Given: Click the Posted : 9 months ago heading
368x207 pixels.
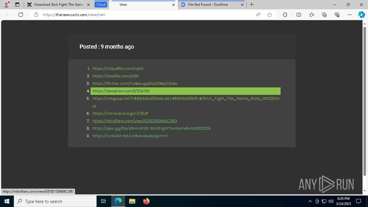Looking at the screenshot, I should (107, 47).
